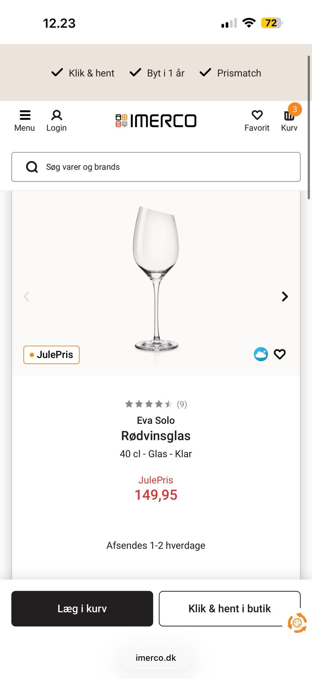Image resolution: width=312 pixels, height=679 pixels.
Task: Click the search magnifier icon
Action: coord(32,167)
